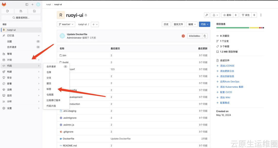Open the .eslintrc.js file
This screenshot has height=148, width=278.
(68, 125)
